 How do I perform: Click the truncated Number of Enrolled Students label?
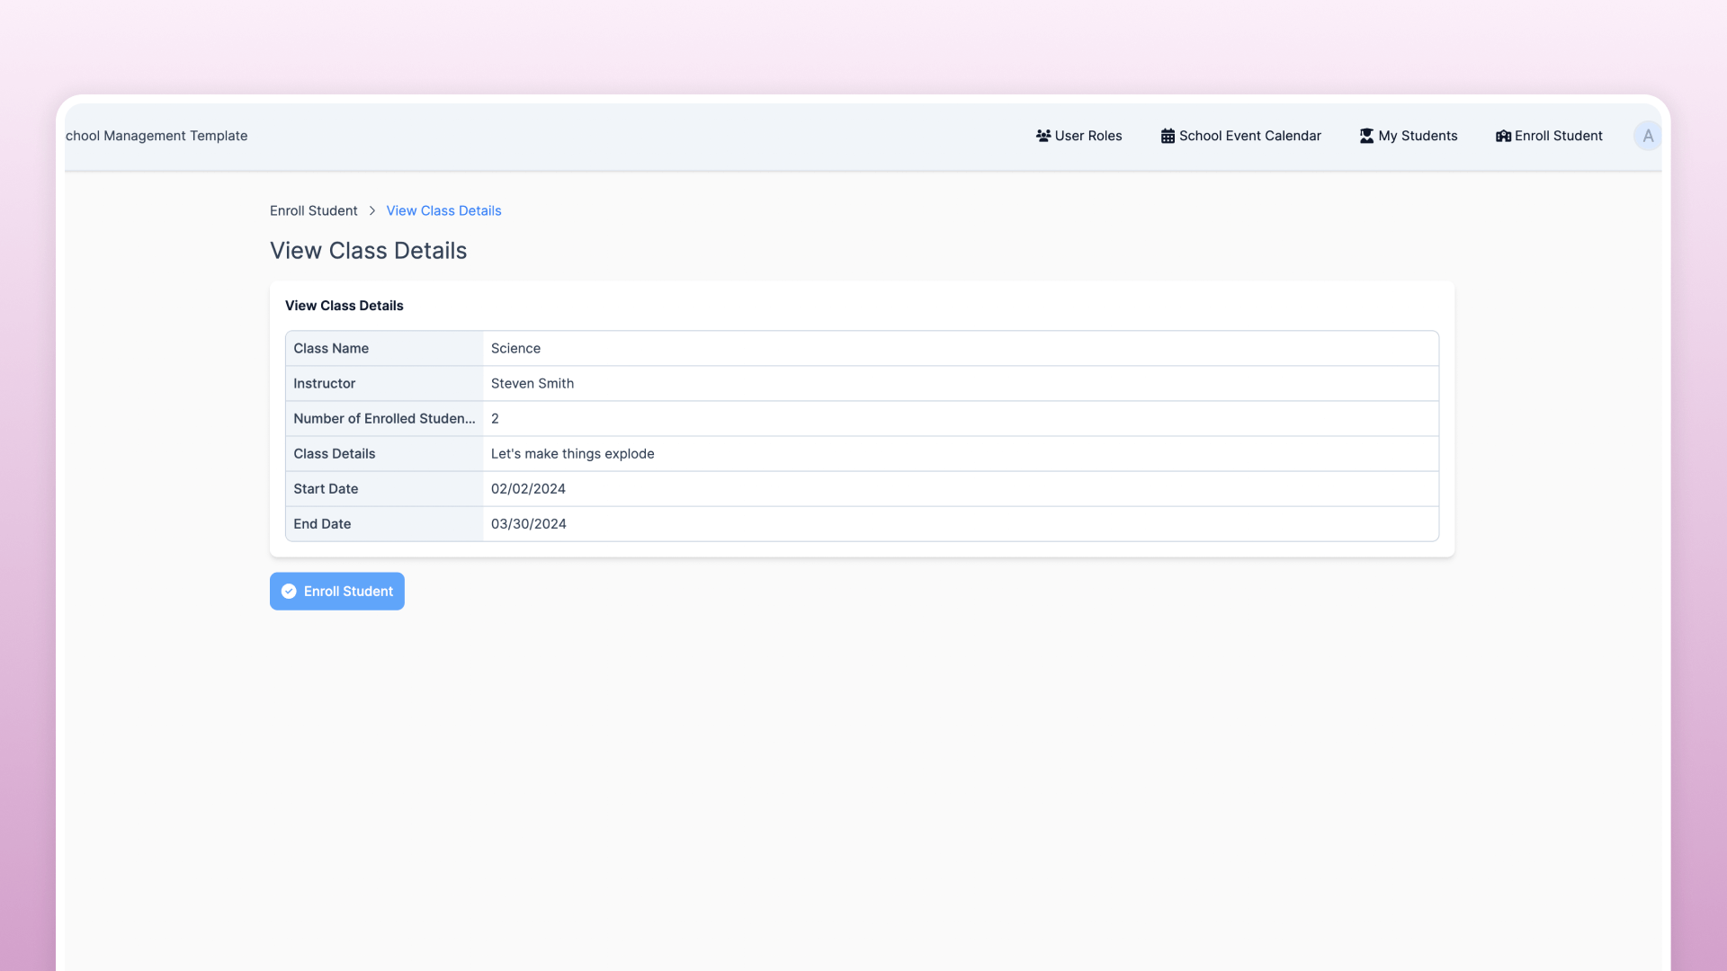(384, 419)
